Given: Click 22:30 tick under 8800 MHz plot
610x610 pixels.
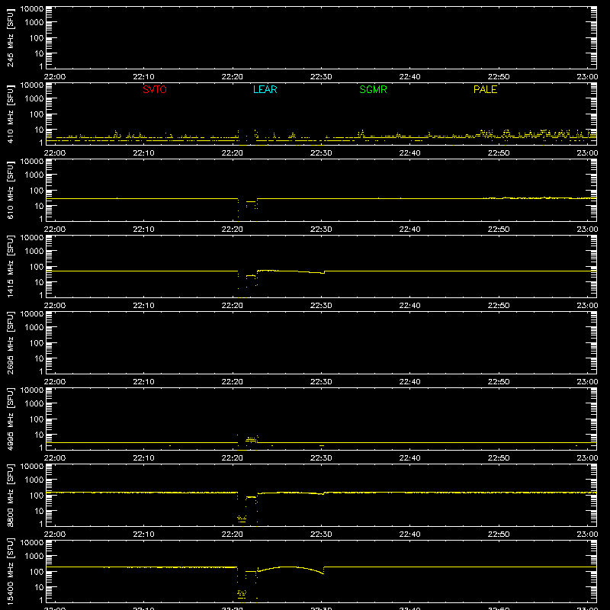Looking at the screenshot, I should click(x=321, y=535).
